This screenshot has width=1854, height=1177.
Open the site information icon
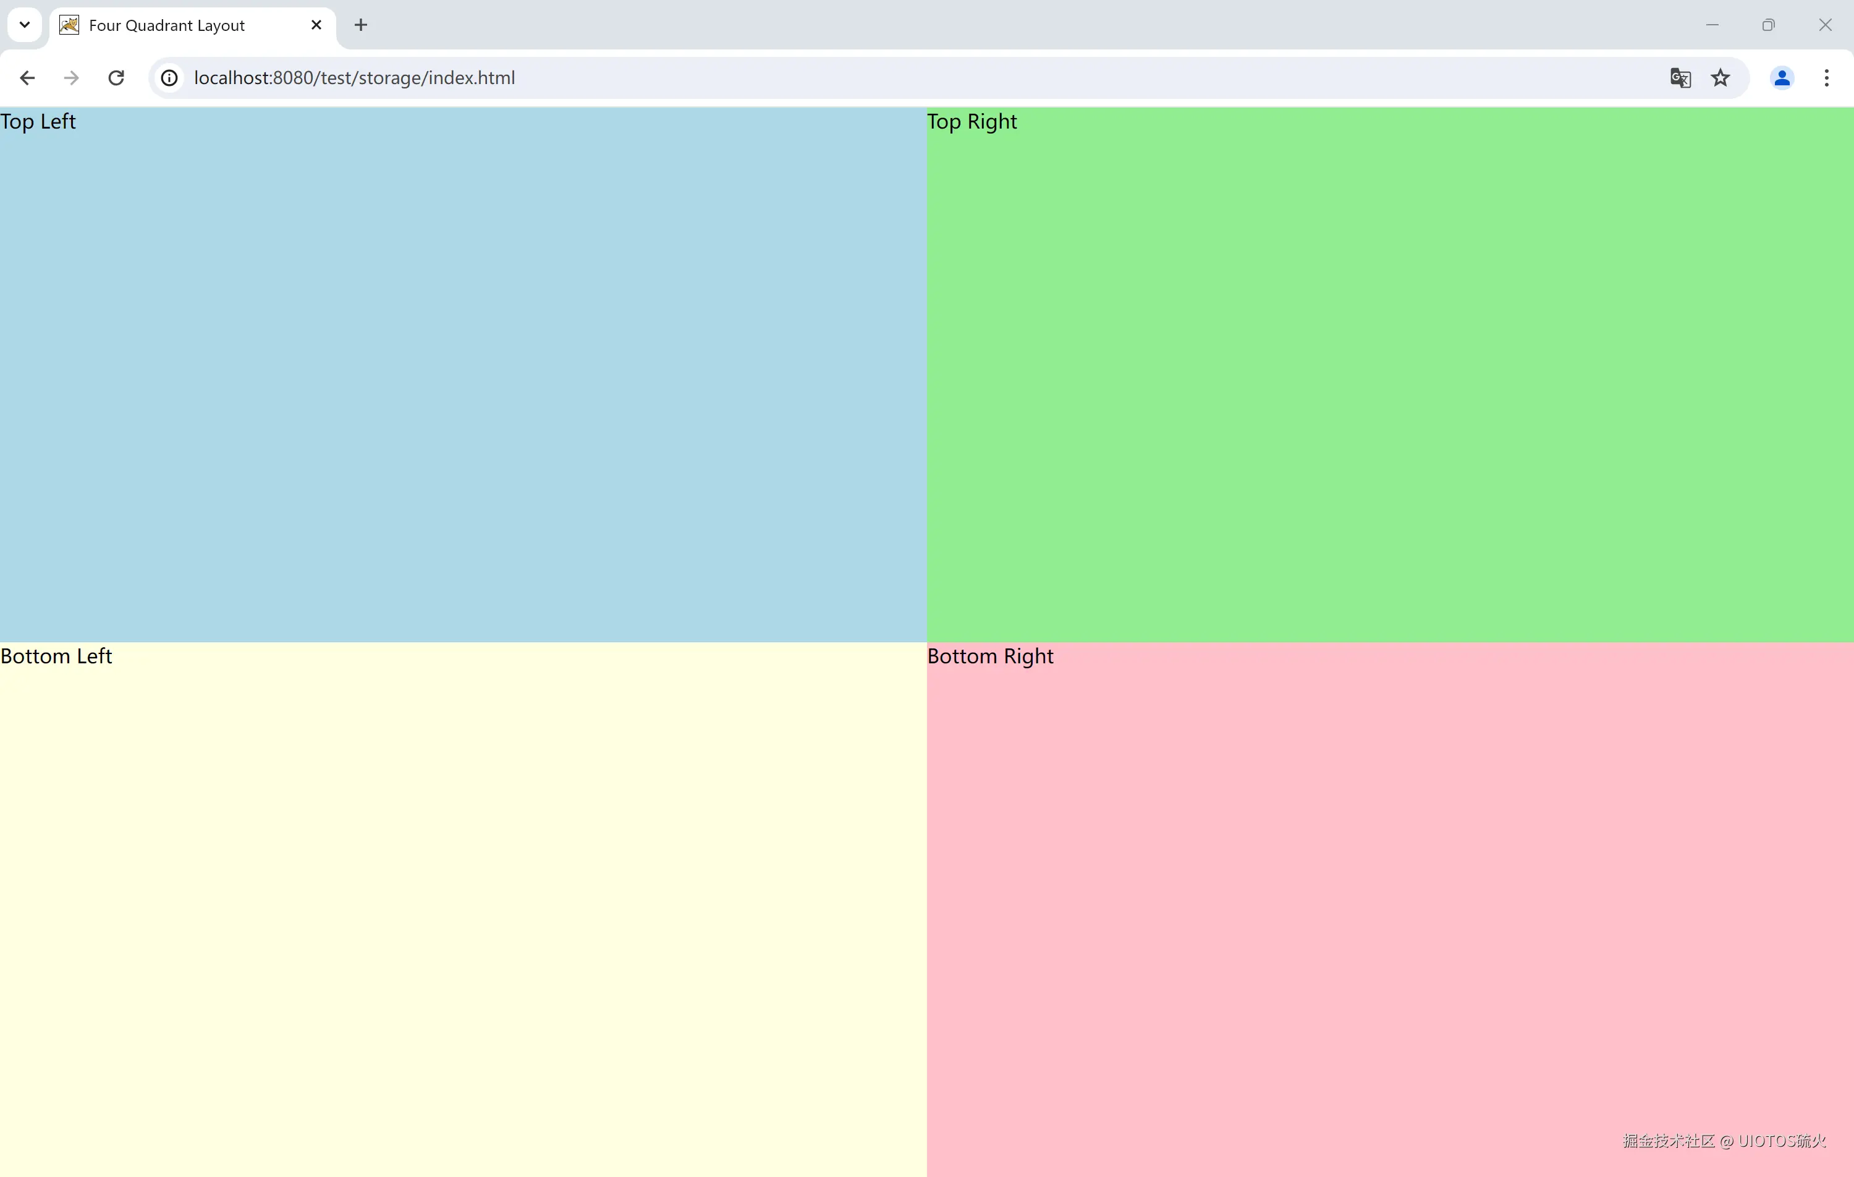pos(169,78)
